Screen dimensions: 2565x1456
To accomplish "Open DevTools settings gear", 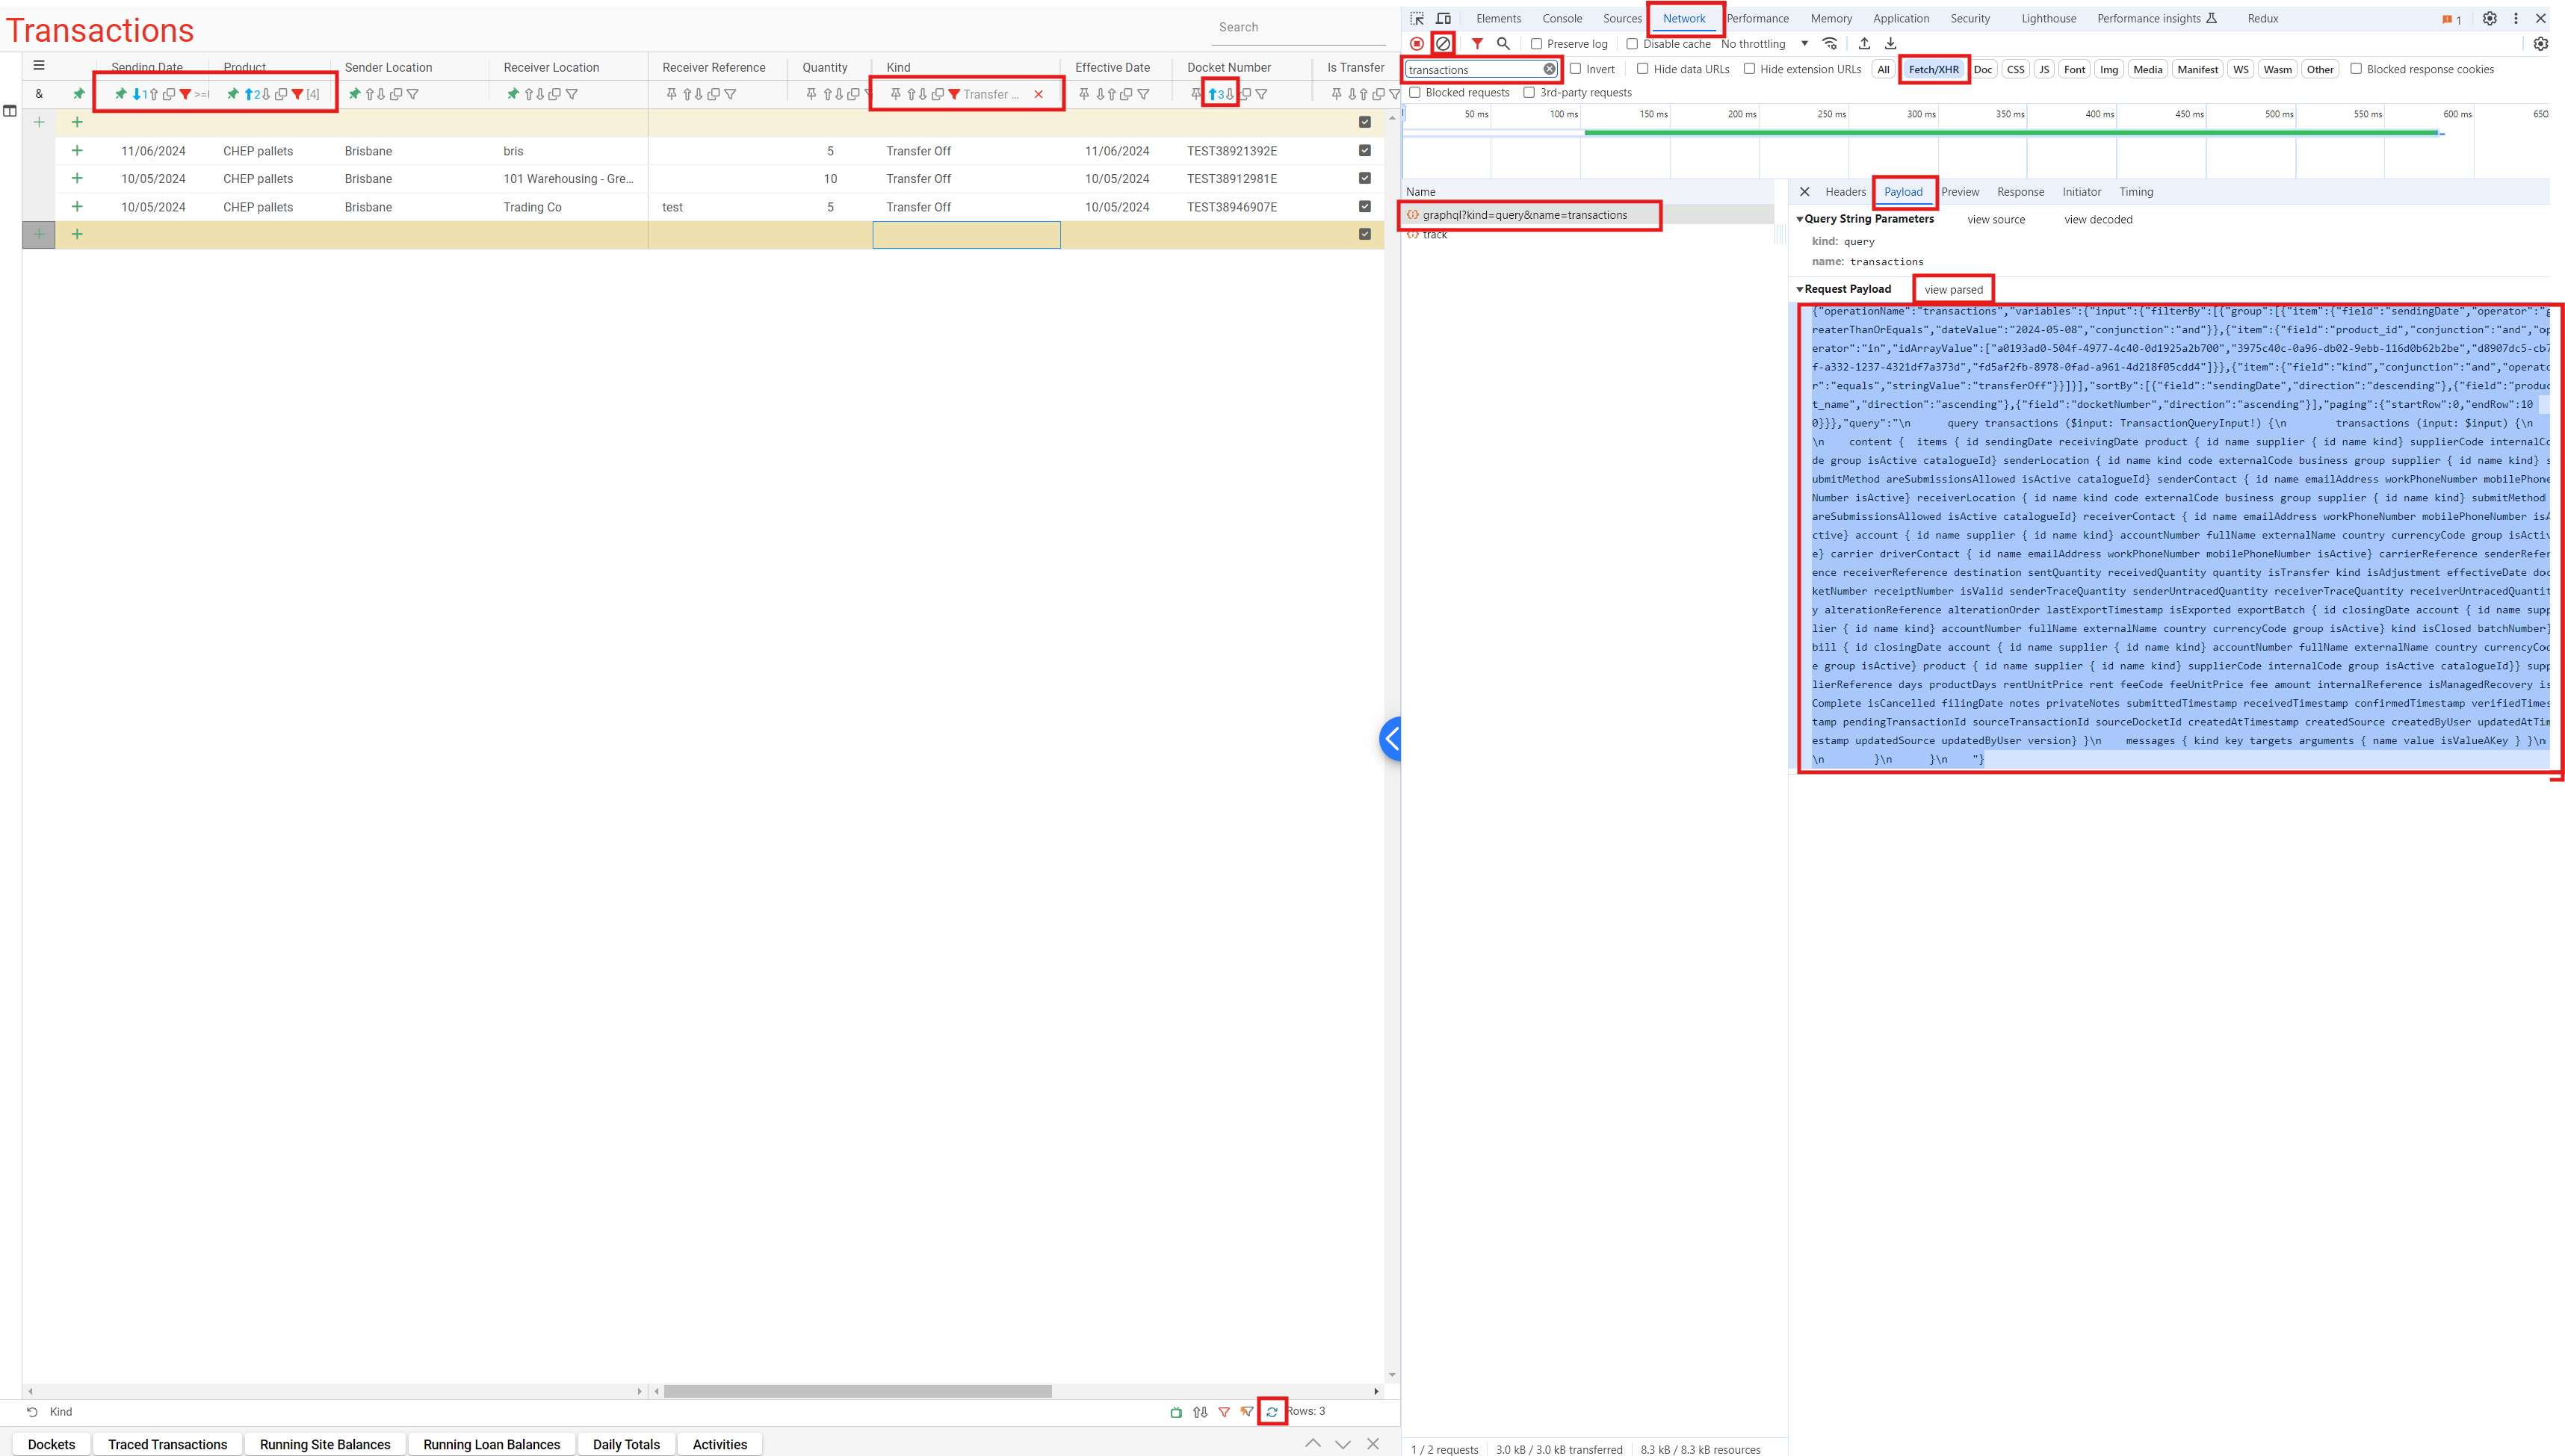I will tap(2490, 18).
